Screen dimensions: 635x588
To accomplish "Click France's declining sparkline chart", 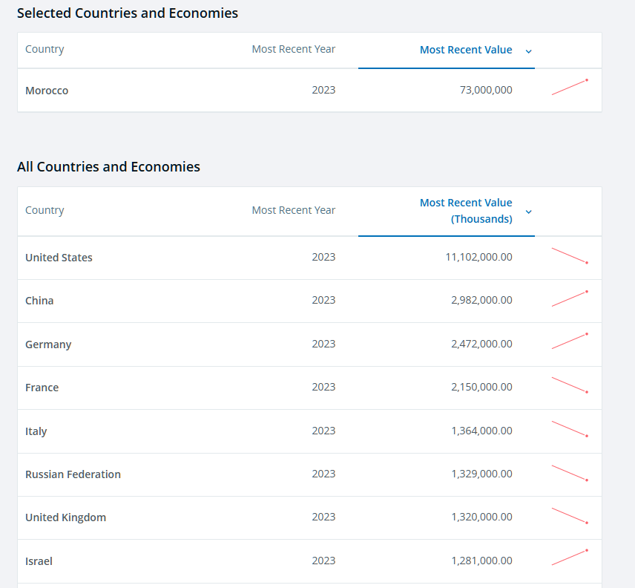I will click(569, 385).
